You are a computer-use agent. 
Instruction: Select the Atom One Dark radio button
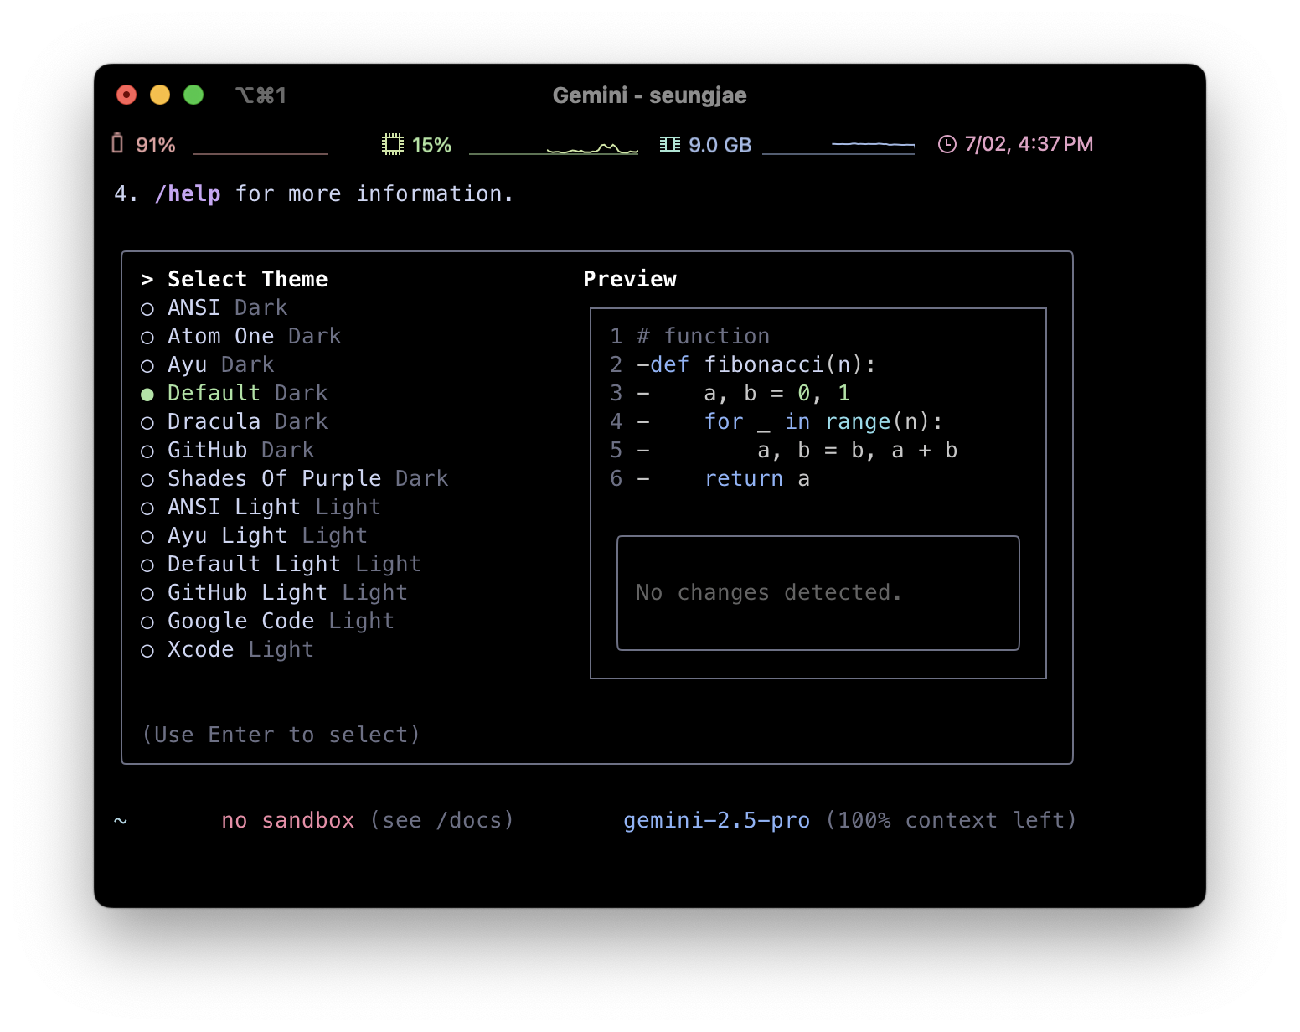pos(147,338)
